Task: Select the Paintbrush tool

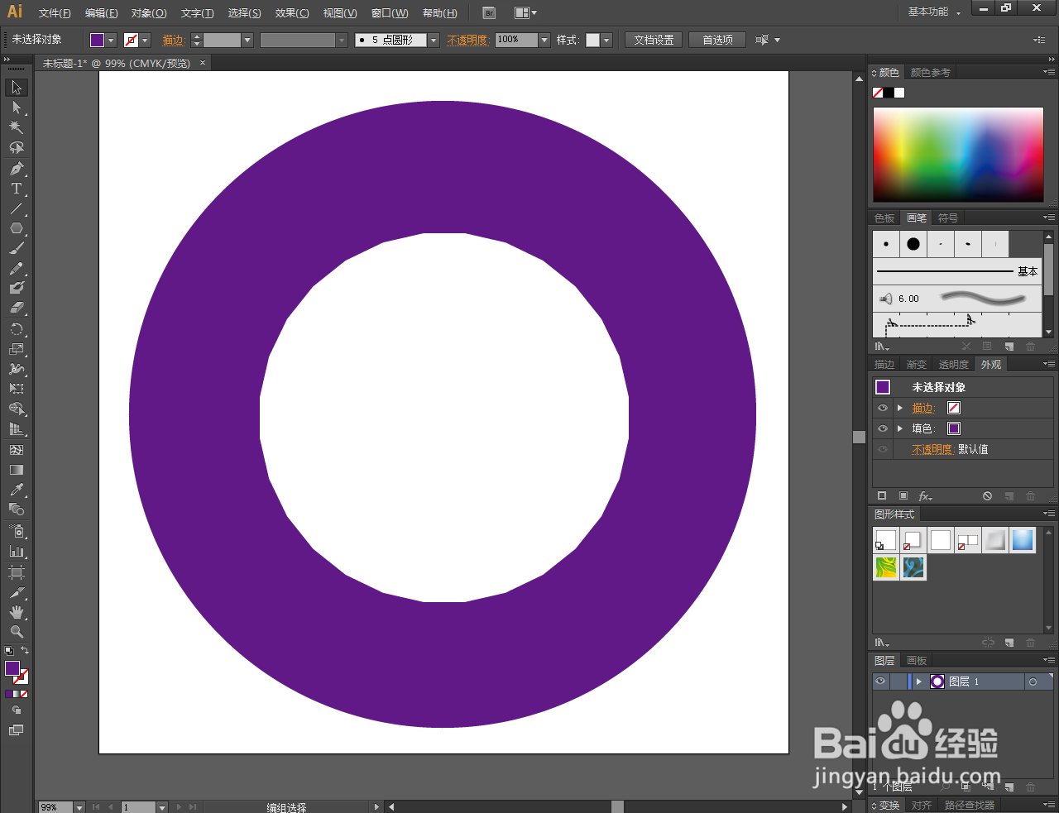Action: (x=17, y=248)
